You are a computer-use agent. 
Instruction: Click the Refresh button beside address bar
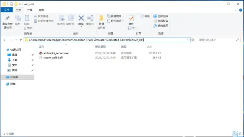(x=193, y=40)
